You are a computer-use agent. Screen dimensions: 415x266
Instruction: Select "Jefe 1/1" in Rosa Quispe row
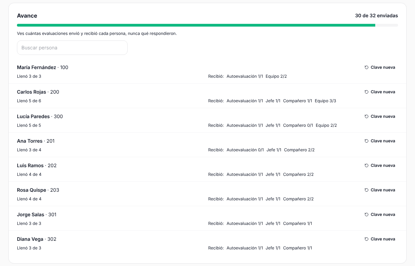click(273, 199)
